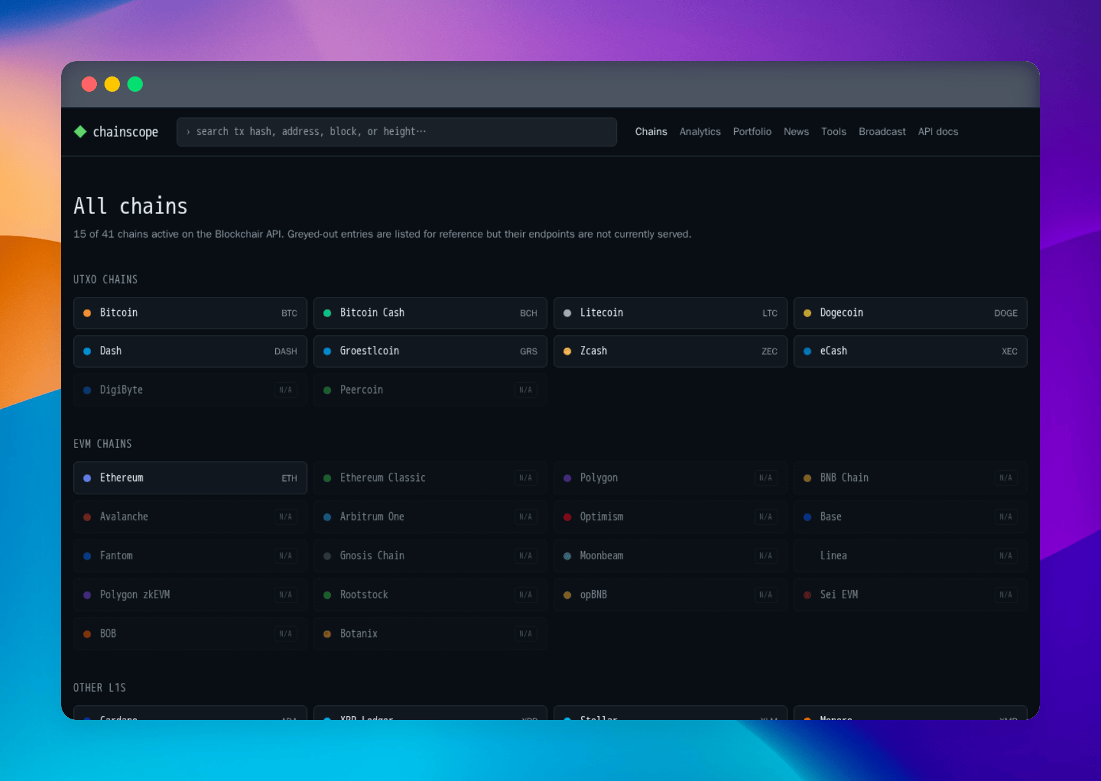
Task: Go to the Analytics page
Action: coord(700,132)
